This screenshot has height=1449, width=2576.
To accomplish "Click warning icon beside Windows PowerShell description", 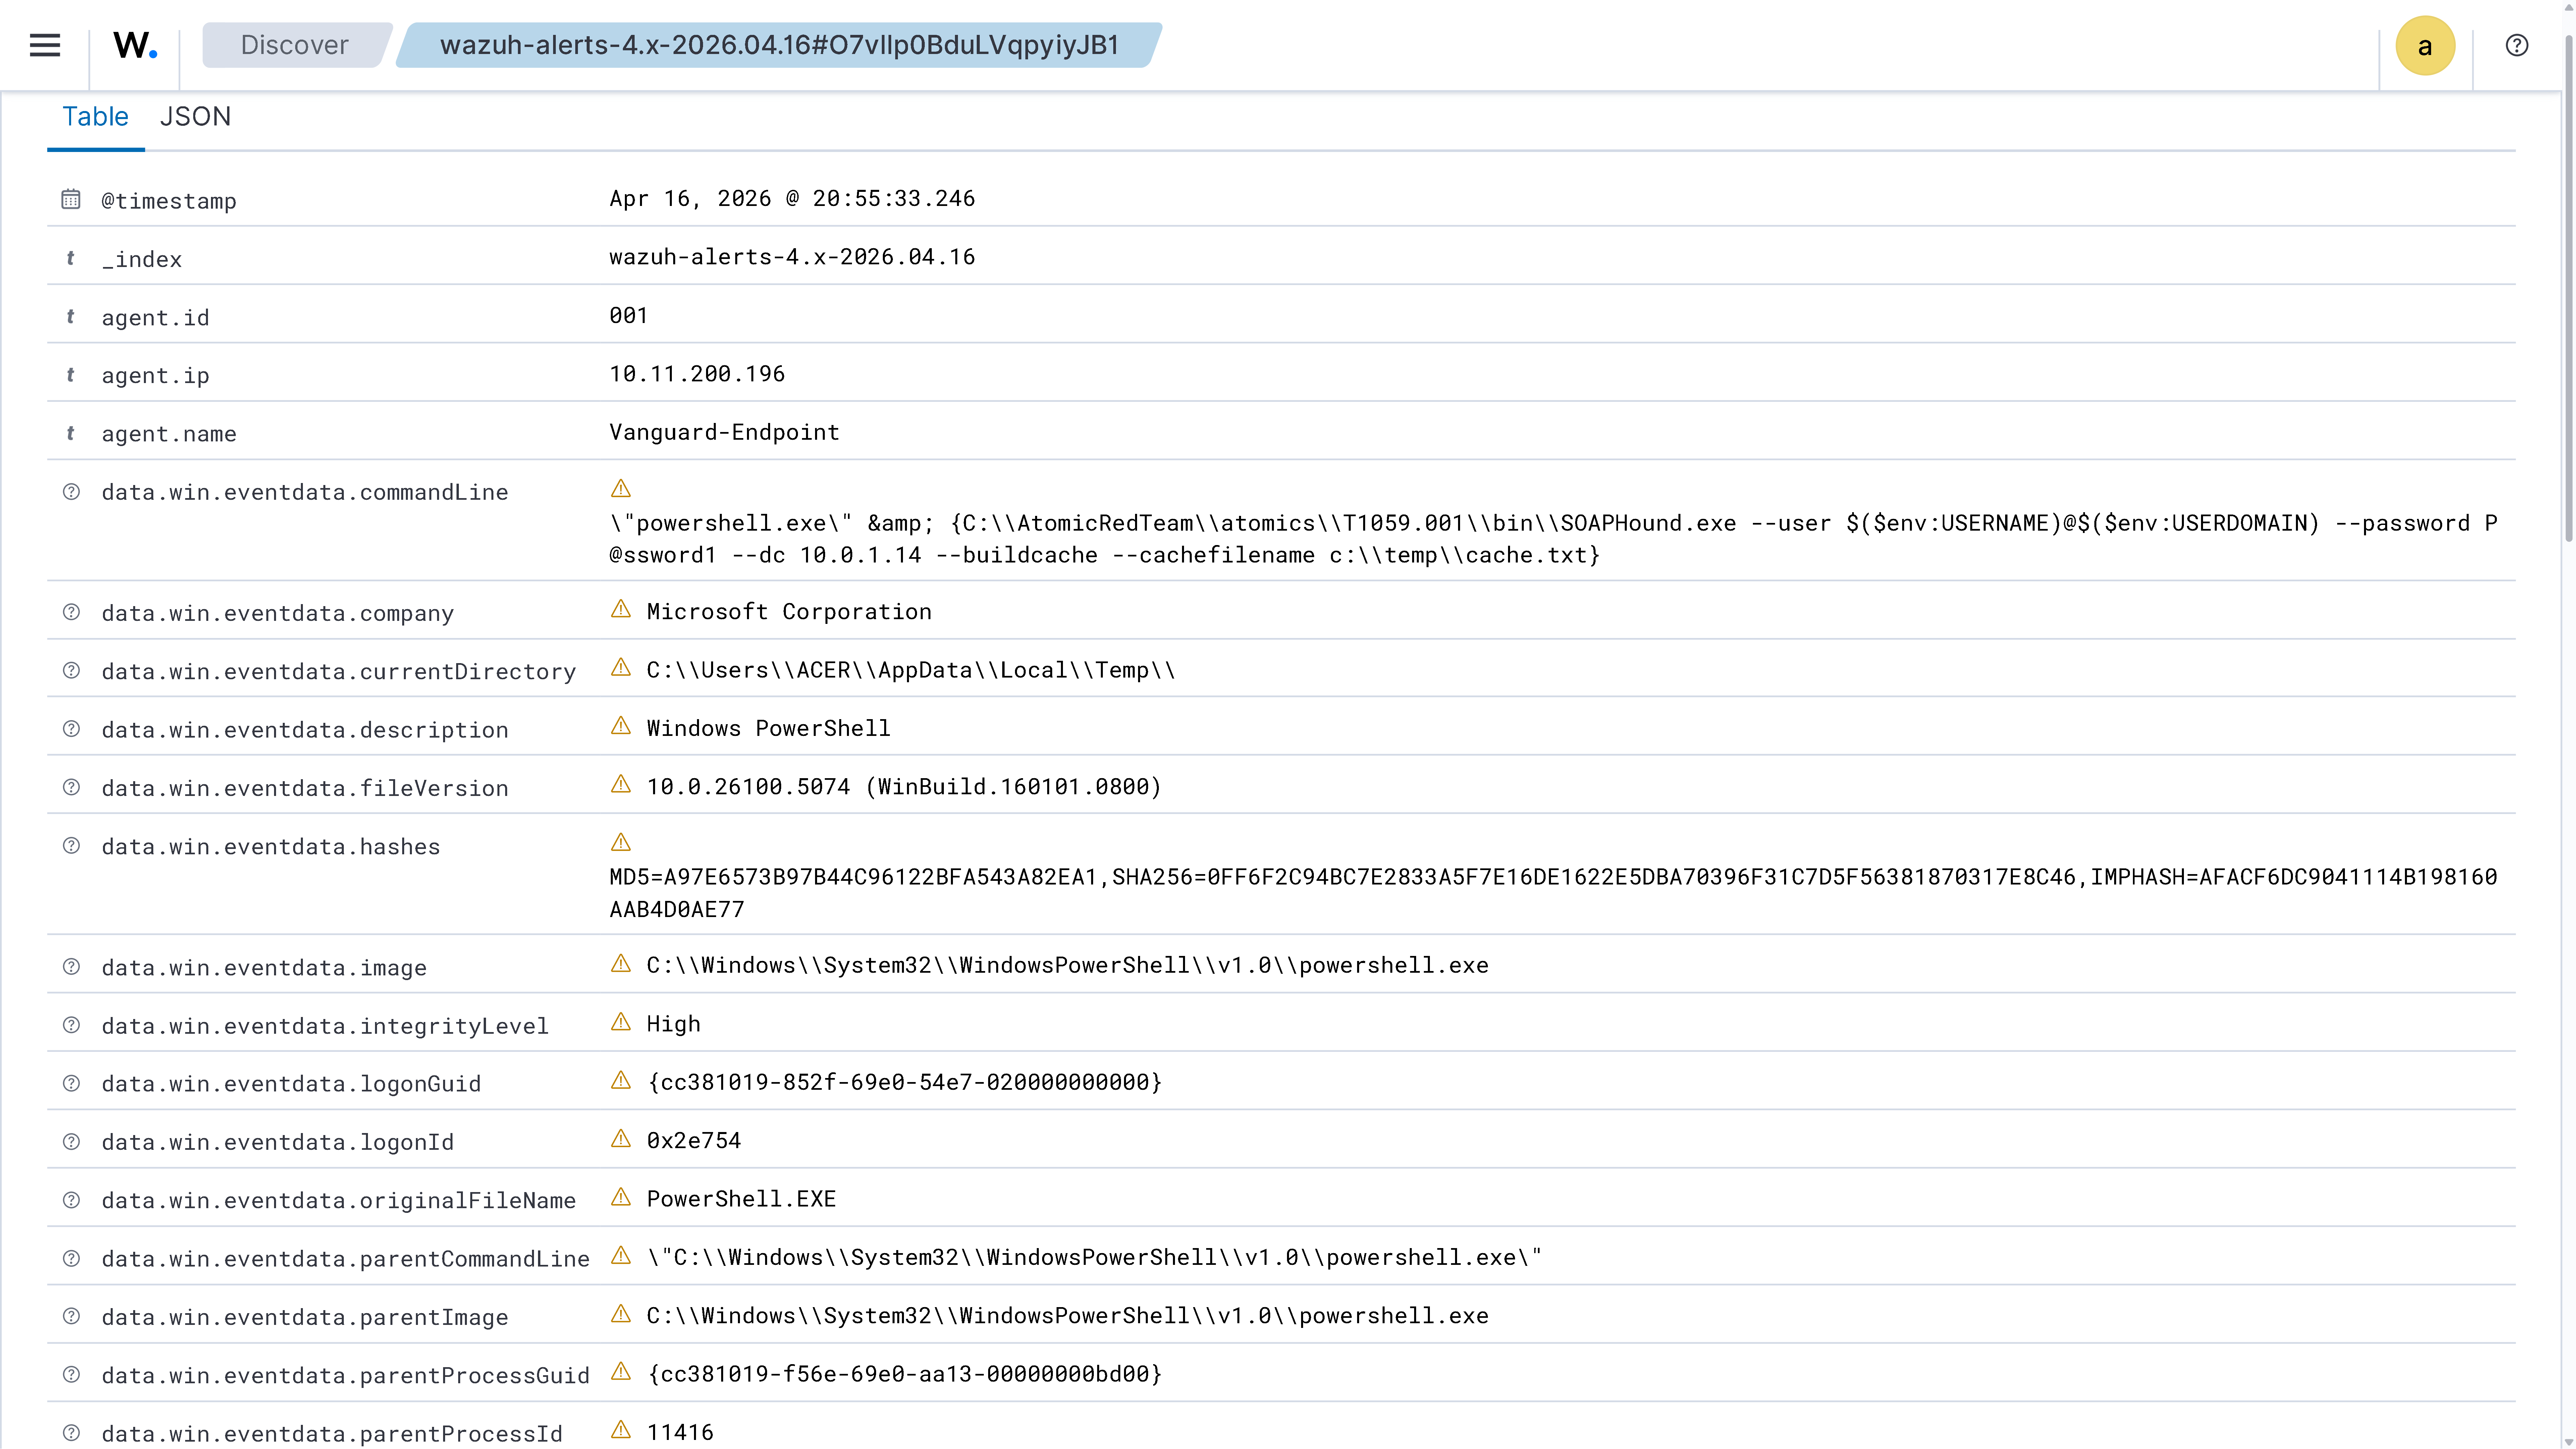I will tap(621, 726).
